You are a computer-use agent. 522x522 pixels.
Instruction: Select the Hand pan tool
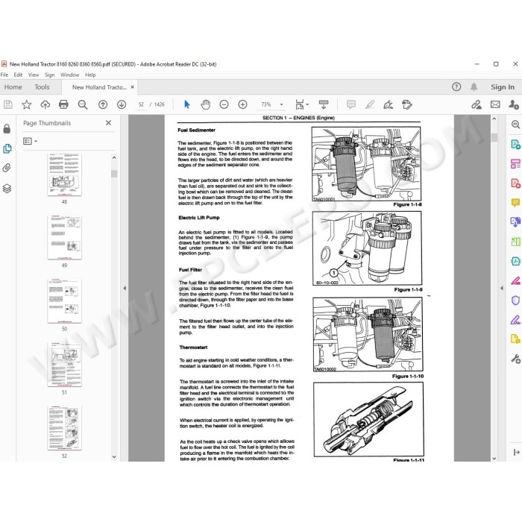[205, 104]
